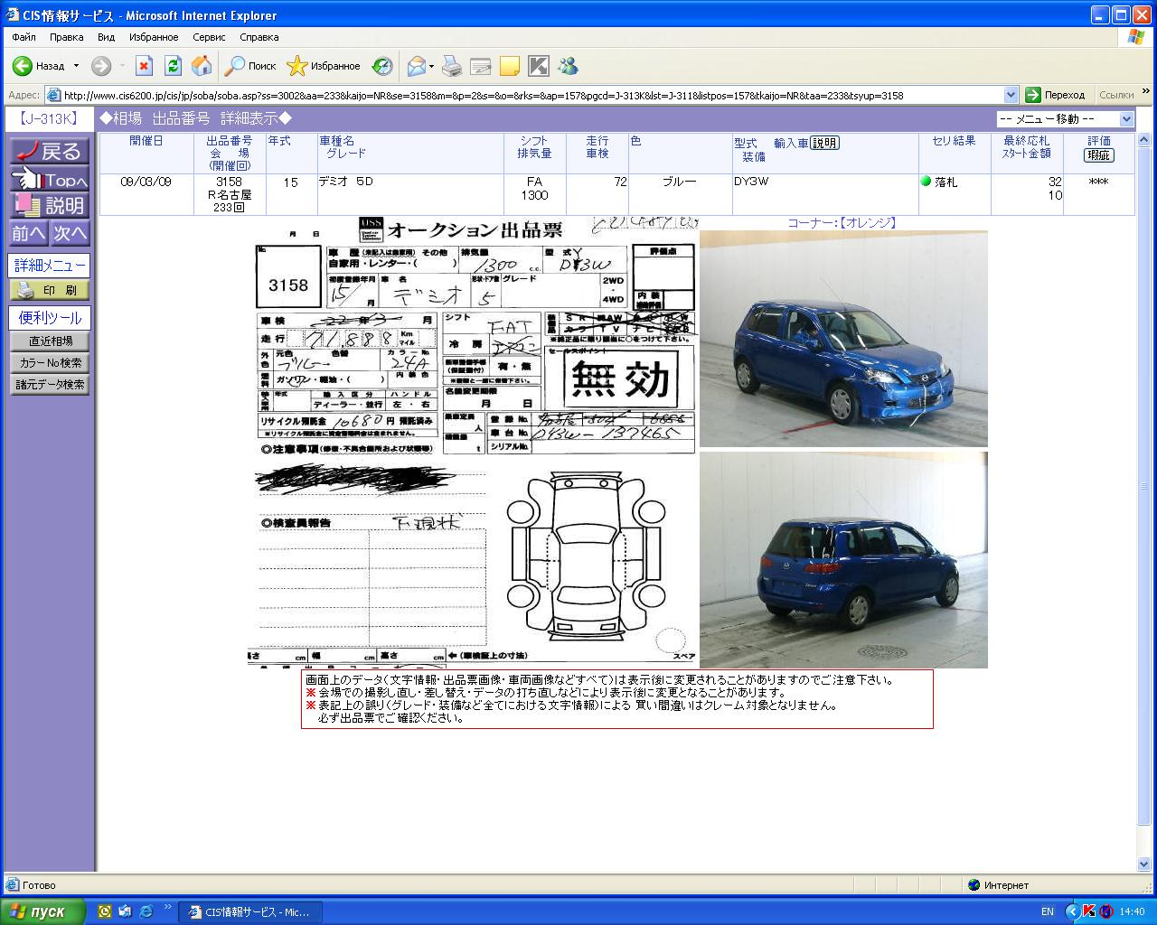Open the Правка menu

(x=66, y=37)
